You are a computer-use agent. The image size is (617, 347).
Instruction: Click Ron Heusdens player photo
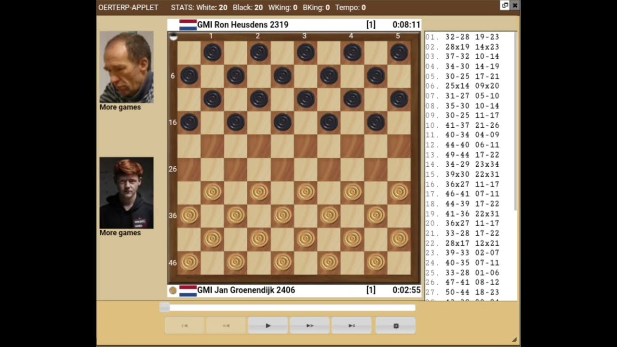point(126,67)
